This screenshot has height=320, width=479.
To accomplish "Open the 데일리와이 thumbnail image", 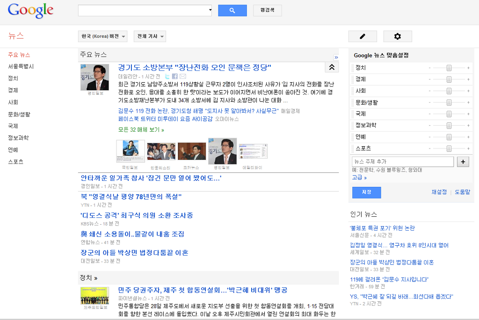I will pyautogui.click(x=253, y=151).
